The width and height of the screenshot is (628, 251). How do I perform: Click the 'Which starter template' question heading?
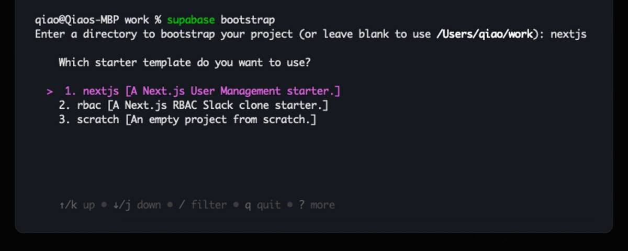tap(185, 63)
